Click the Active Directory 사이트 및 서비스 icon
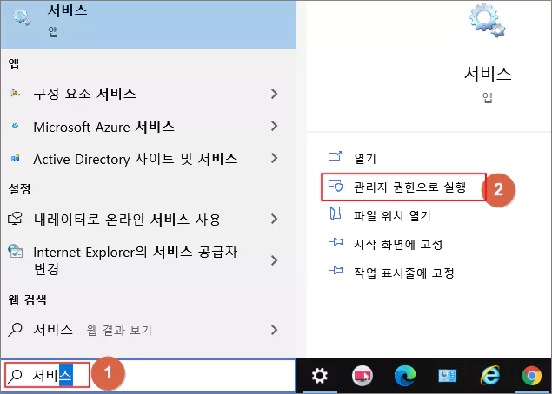 click(x=15, y=158)
